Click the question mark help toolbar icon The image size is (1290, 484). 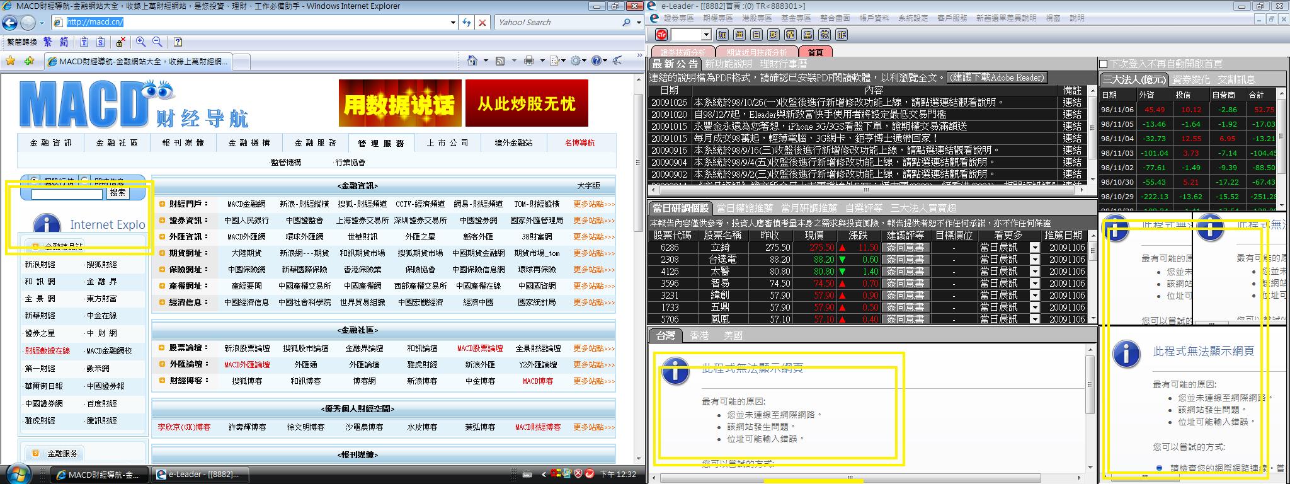pos(178,42)
